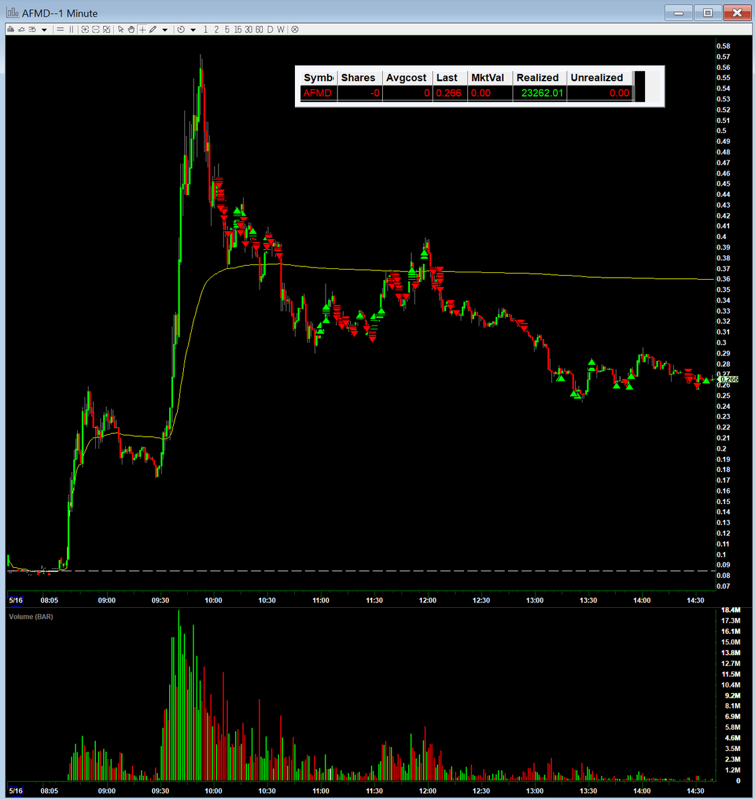Click the zoom out icon
The width and height of the screenshot is (755, 799).
96,29
